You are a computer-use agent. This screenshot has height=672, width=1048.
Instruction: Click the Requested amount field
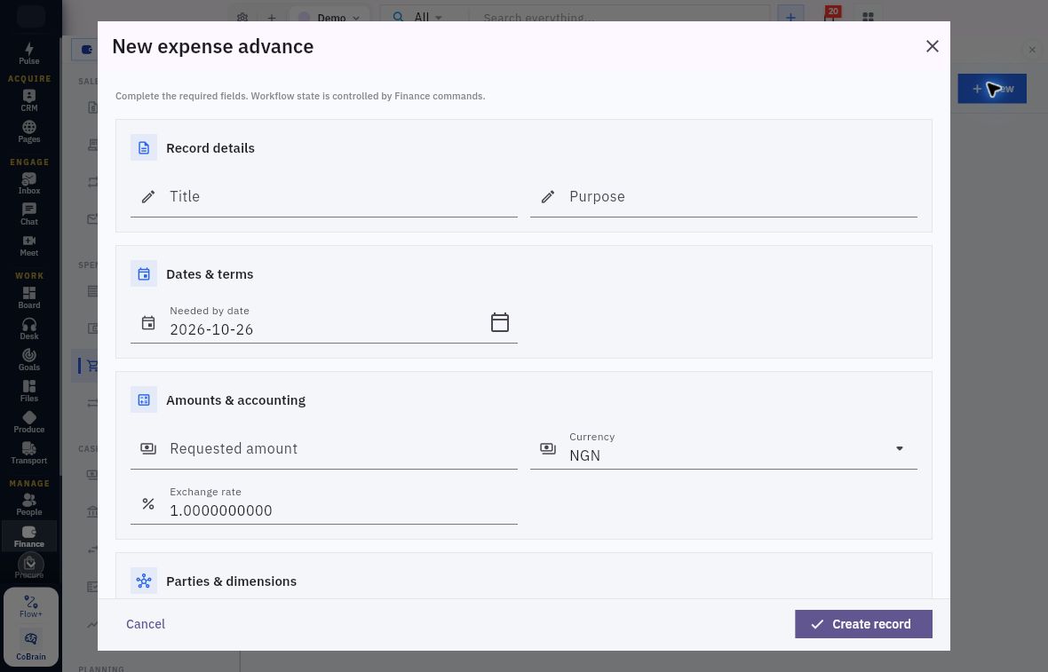[323, 449]
